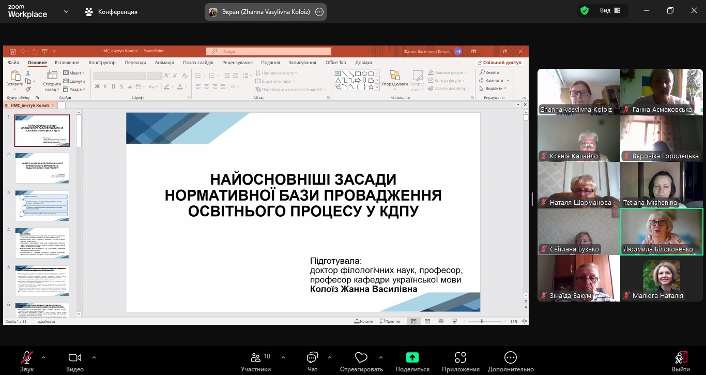
Task: Open the Рецензування ribbon tab
Action: pos(237,63)
